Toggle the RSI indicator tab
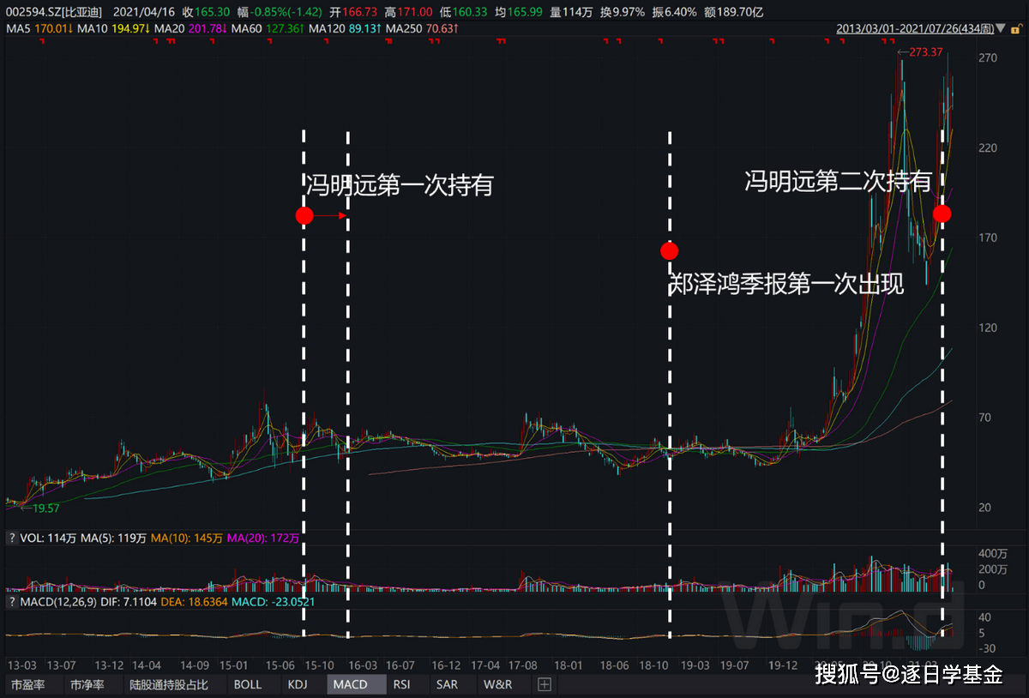This screenshot has width=1029, height=698. 401,684
